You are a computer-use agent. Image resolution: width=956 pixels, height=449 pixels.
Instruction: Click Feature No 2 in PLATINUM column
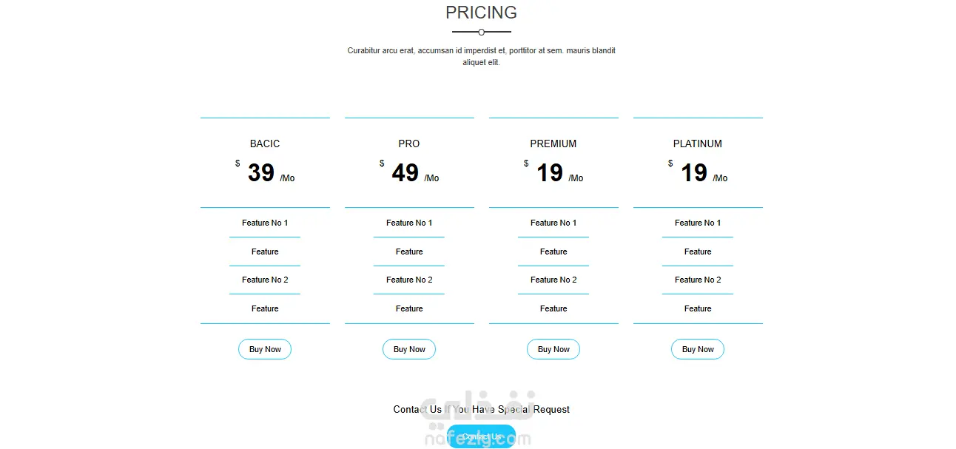point(698,280)
